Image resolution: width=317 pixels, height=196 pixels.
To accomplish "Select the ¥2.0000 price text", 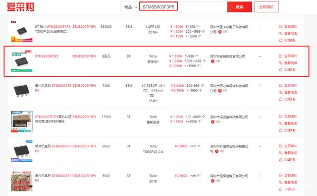I will [181, 176].
